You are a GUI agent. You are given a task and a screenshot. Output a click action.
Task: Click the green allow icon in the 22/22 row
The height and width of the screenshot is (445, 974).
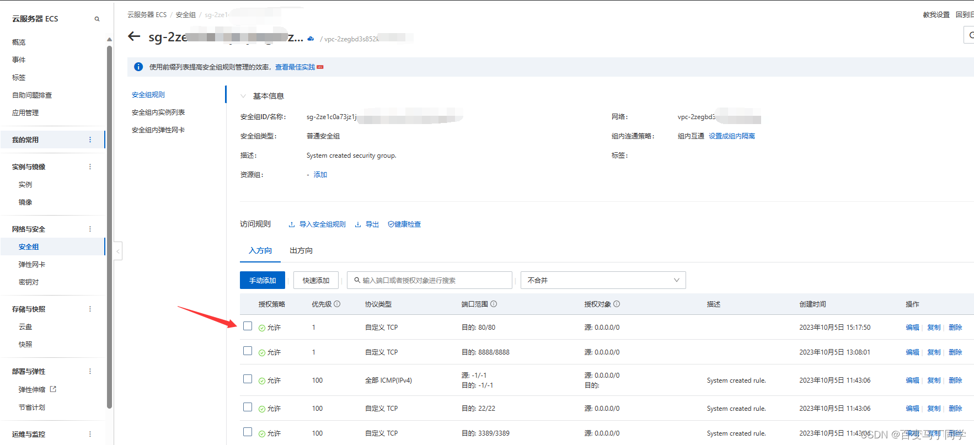(x=262, y=409)
